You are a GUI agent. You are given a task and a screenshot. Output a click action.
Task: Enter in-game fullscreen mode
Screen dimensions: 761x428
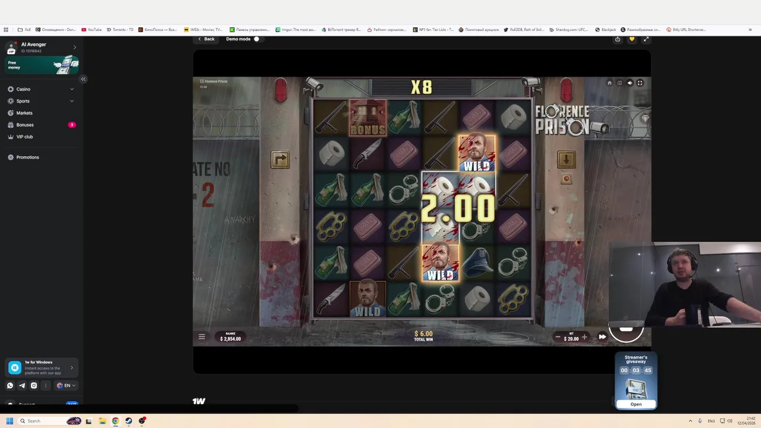coord(640,83)
